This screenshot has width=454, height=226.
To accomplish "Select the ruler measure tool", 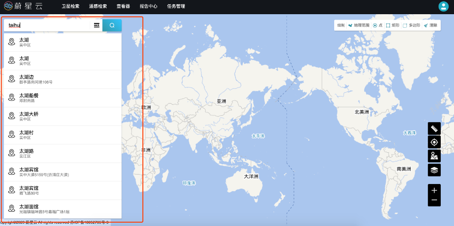I will (434, 129).
